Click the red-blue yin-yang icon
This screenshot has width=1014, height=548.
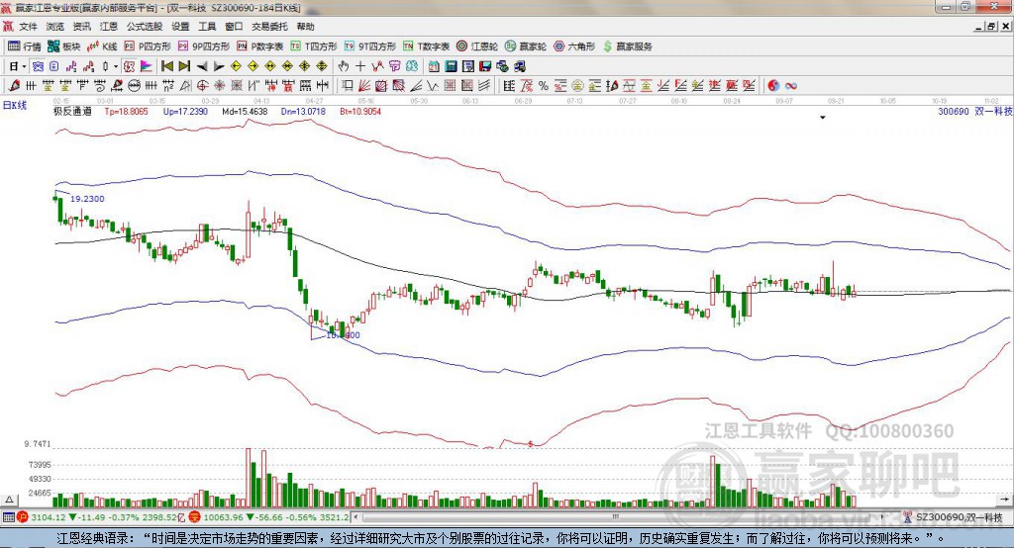click(x=773, y=86)
